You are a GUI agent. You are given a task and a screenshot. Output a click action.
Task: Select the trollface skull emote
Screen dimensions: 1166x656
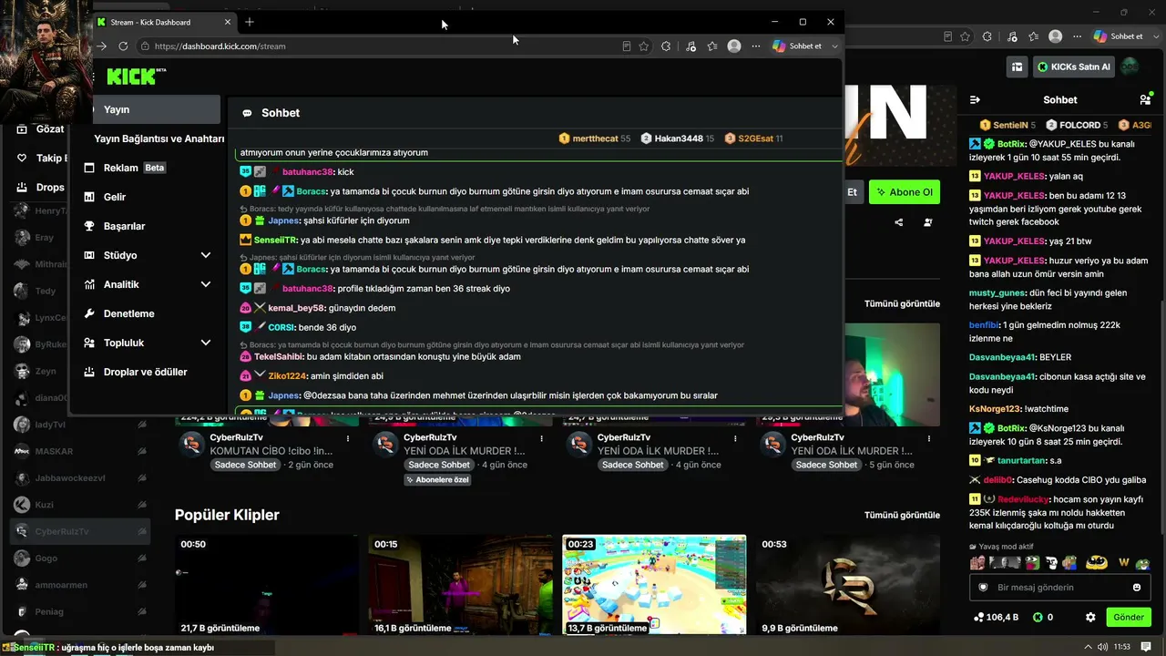coord(1051,563)
